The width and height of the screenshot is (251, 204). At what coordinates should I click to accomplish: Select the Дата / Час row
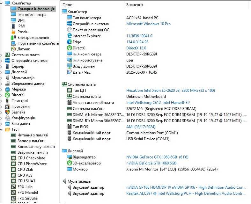click(112, 72)
